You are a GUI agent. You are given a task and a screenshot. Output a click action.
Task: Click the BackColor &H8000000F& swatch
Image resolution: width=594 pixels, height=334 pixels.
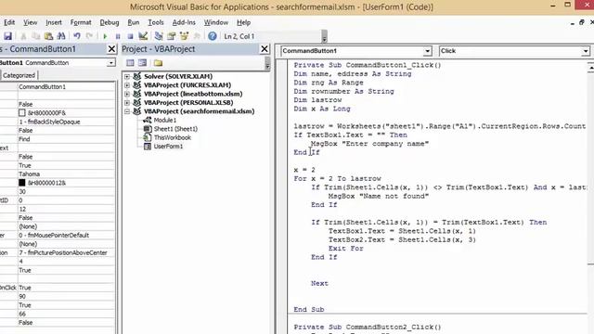[x=22, y=113]
